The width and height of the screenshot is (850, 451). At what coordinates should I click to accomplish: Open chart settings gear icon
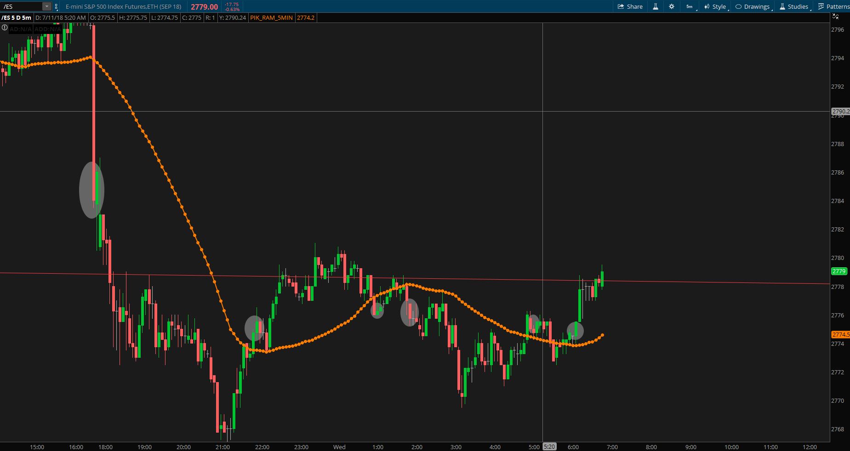[x=672, y=6]
